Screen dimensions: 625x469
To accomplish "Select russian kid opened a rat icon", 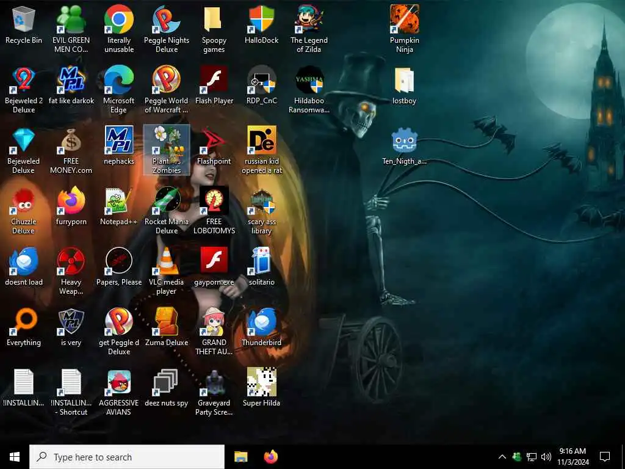I will tap(261, 150).
